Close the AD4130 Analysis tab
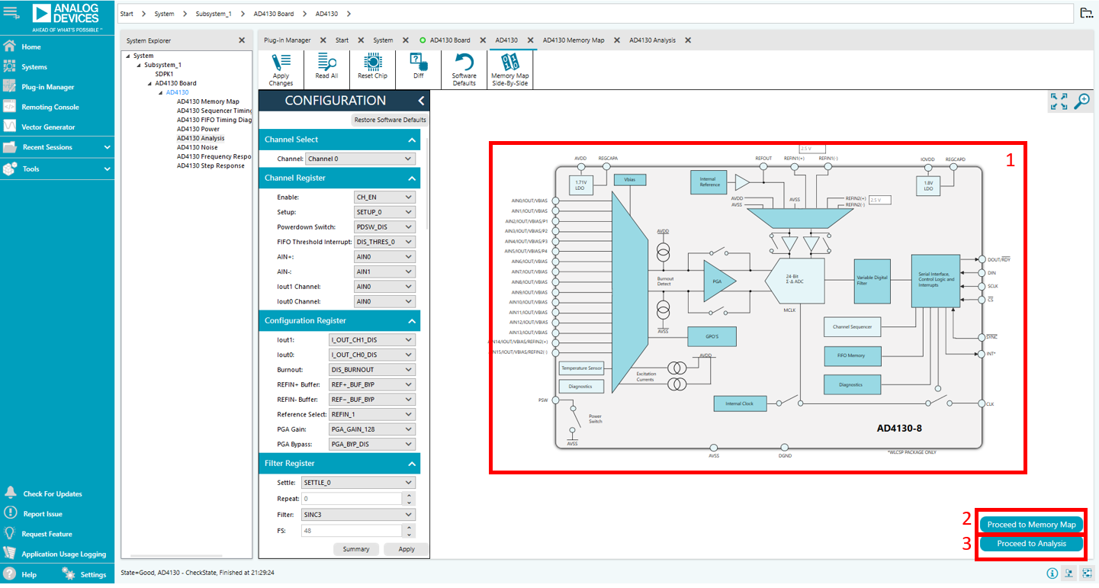1099x588 pixels. coord(688,40)
